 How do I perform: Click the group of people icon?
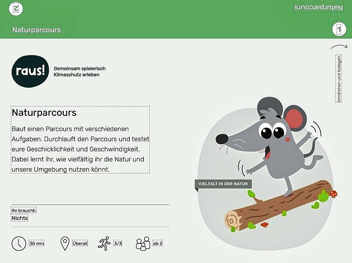(x=143, y=244)
